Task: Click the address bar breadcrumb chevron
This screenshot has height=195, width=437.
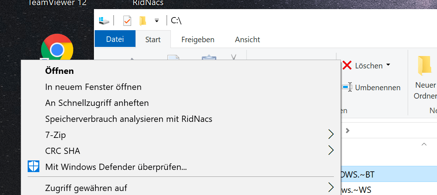Action: (348, 130)
